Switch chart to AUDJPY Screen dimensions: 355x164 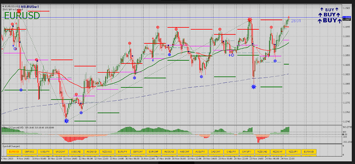tap(200, 151)
